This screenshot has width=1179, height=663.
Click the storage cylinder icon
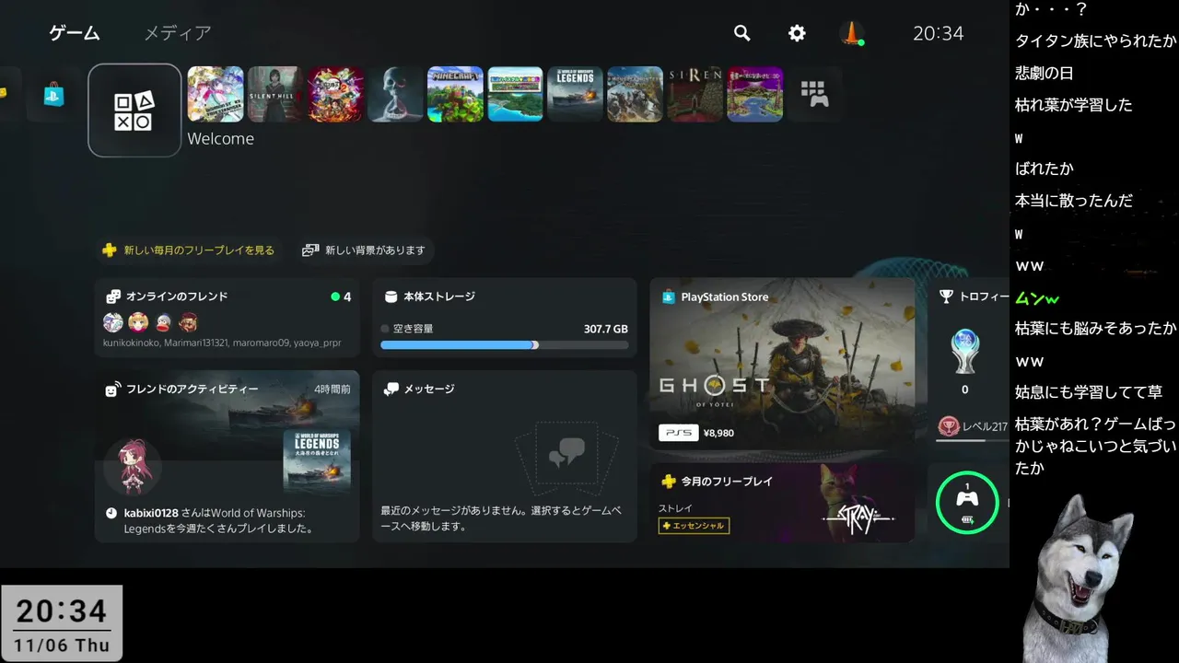390,297
